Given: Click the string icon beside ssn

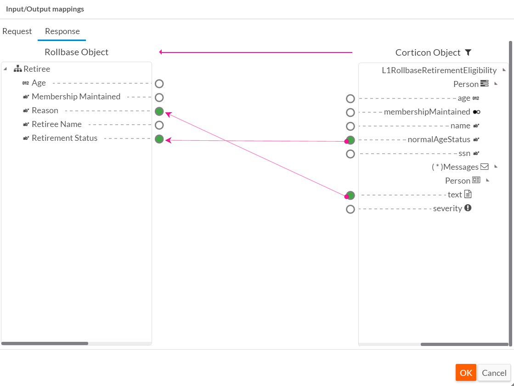Looking at the screenshot, I should 476,153.
